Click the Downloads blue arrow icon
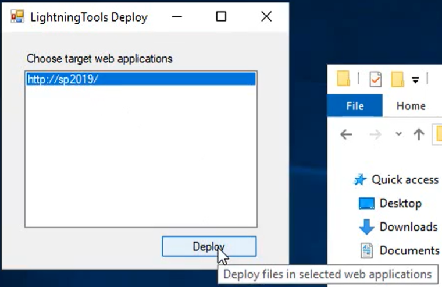Viewport: 442px width, 287px height. (x=366, y=227)
